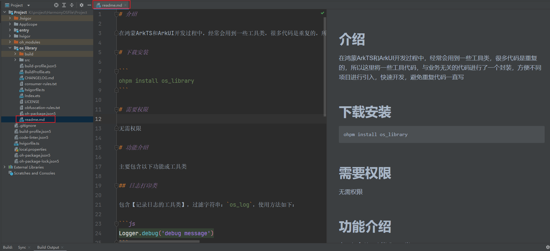Click the Collapse All icon in Project toolbar
The width and height of the screenshot is (550, 251).
click(x=72, y=5)
